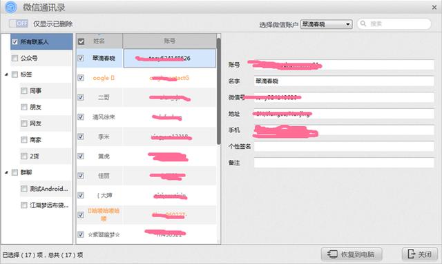Check the 公众号 checkbox
Viewport: 442px width, 264px height.
click(x=15, y=59)
